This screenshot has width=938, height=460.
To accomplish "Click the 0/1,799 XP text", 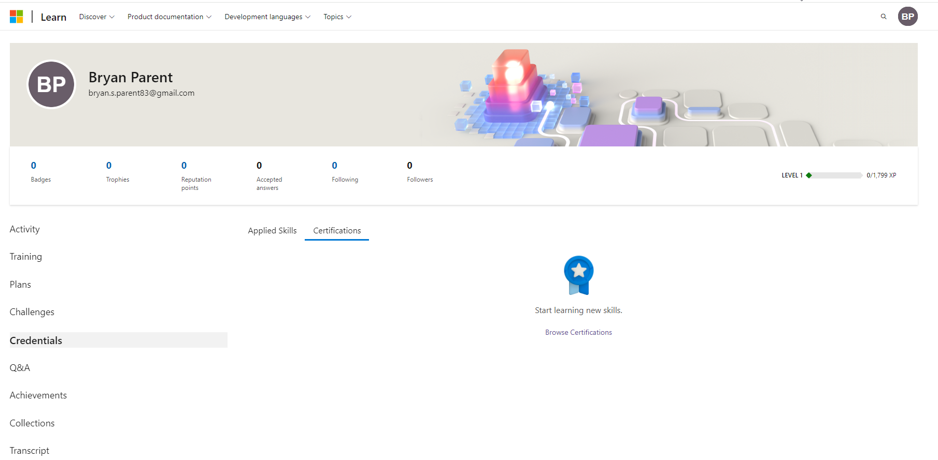I will click(881, 175).
